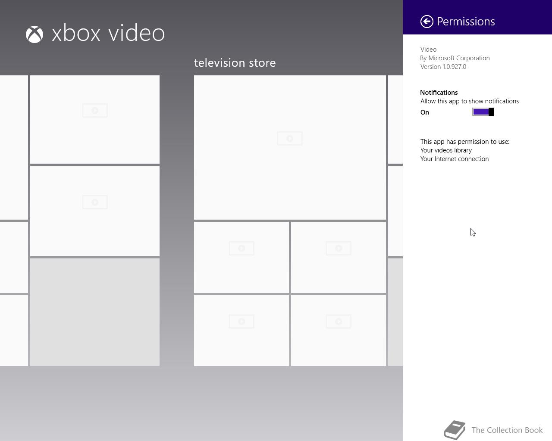Click the "Video" app name text

428,50
